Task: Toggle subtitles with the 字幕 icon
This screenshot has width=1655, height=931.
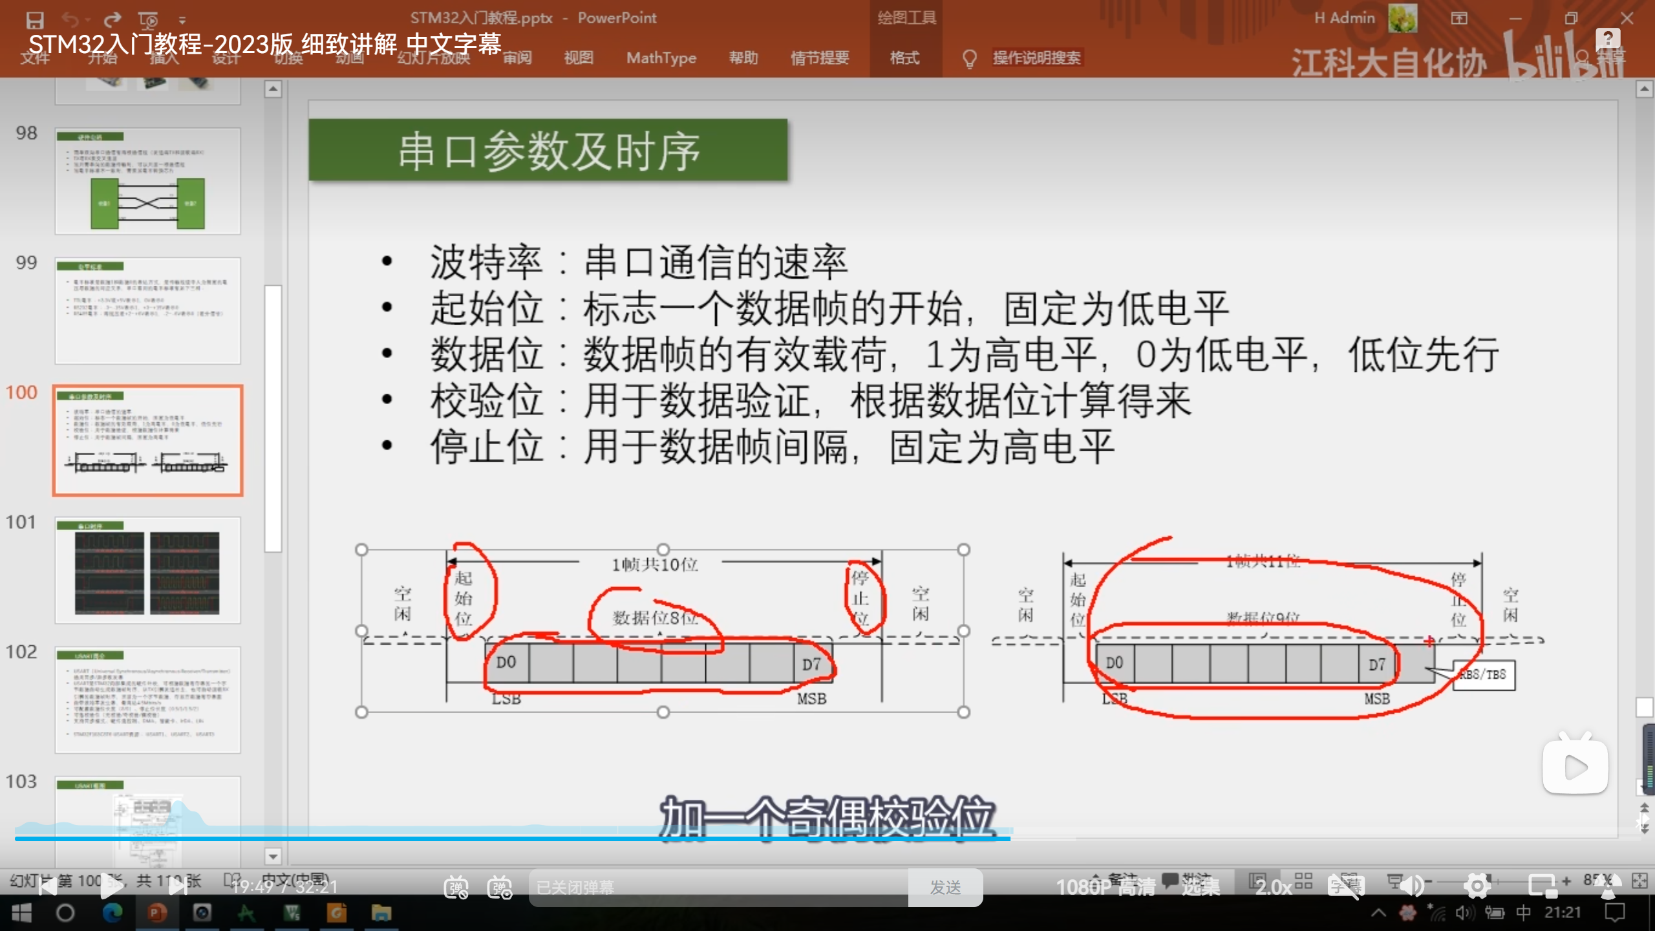Action: coord(1346,886)
